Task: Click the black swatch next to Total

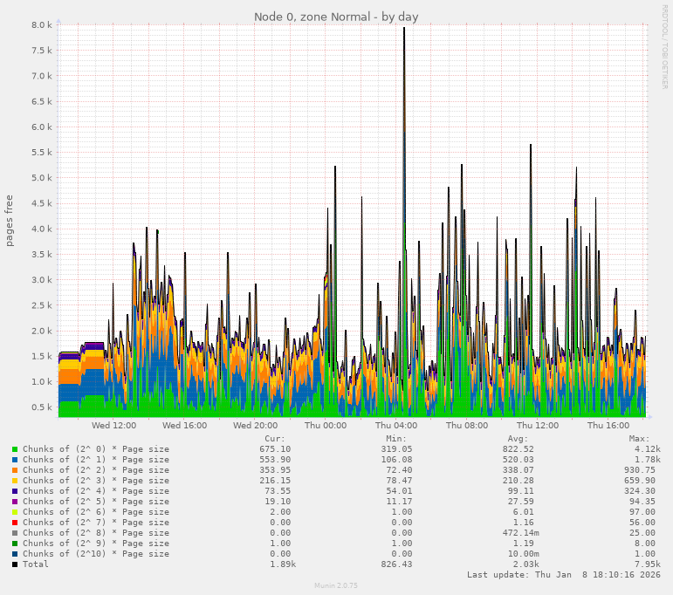Action: [15, 564]
